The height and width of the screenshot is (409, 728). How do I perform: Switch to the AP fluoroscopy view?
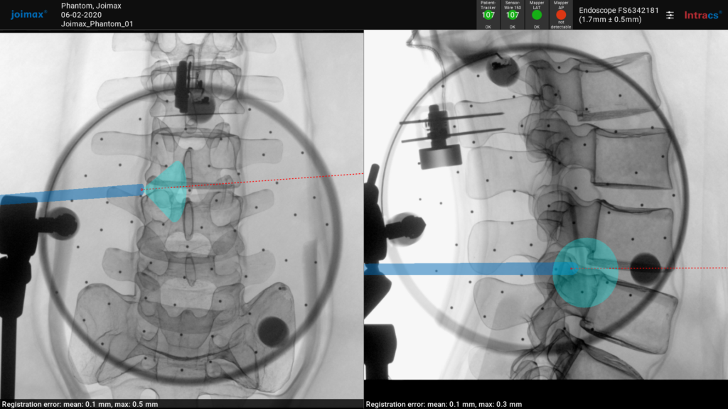click(181, 213)
